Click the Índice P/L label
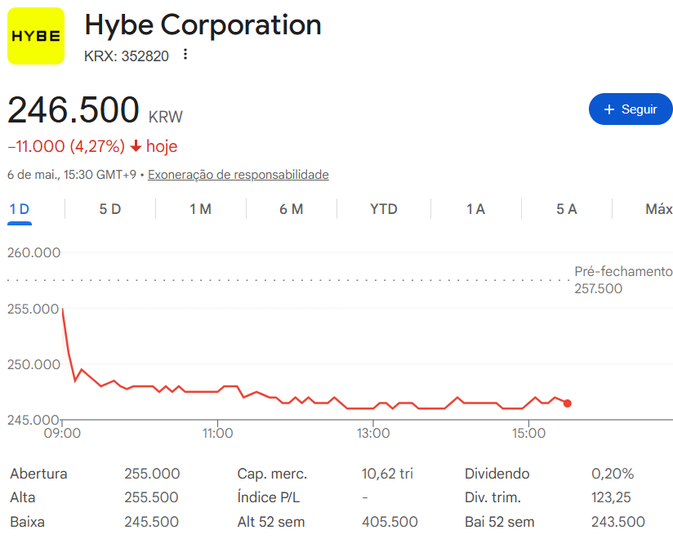The height and width of the screenshot is (539, 673). 269,497
